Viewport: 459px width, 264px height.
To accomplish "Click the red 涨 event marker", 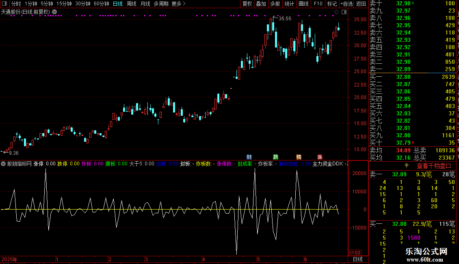I will (x=320, y=157).
